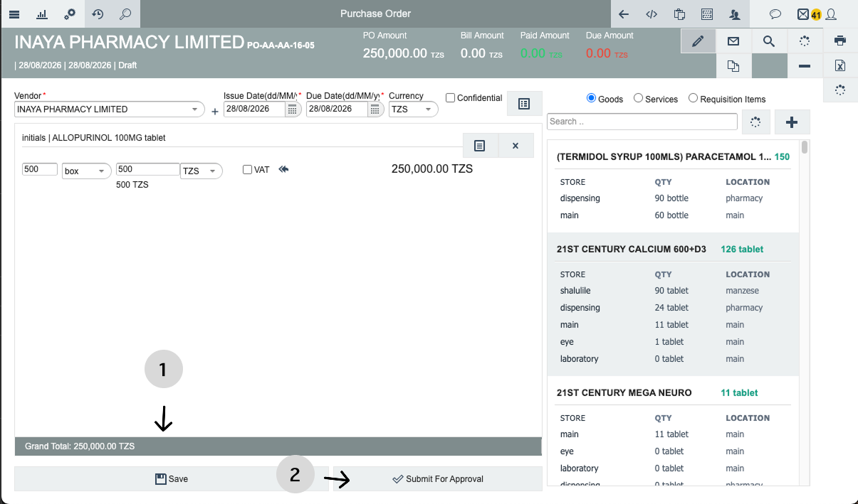This screenshot has width=858, height=504.
Task: Click the item list scrollbar
Action: click(805, 147)
